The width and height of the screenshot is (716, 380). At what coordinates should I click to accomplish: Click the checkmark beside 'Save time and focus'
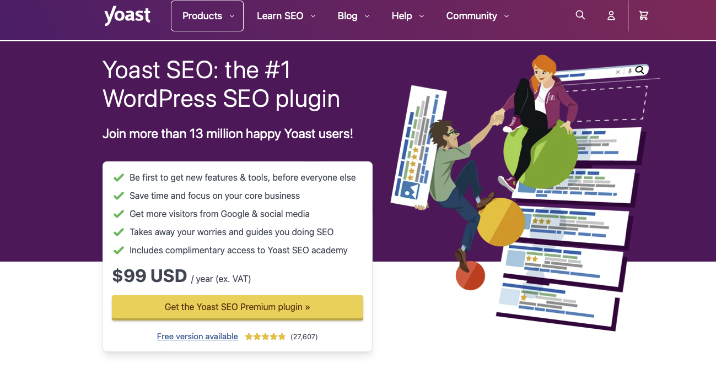119,196
